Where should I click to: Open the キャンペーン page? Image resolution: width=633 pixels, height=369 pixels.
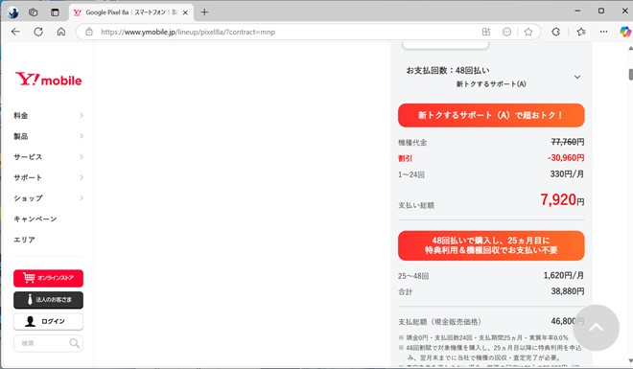point(35,219)
